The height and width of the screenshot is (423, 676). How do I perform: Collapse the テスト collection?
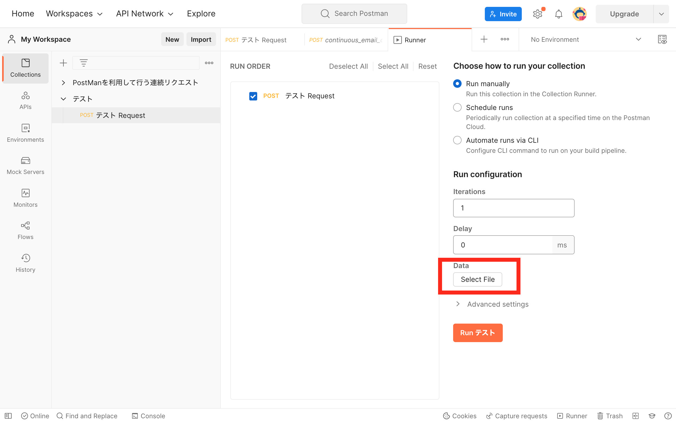63,98
